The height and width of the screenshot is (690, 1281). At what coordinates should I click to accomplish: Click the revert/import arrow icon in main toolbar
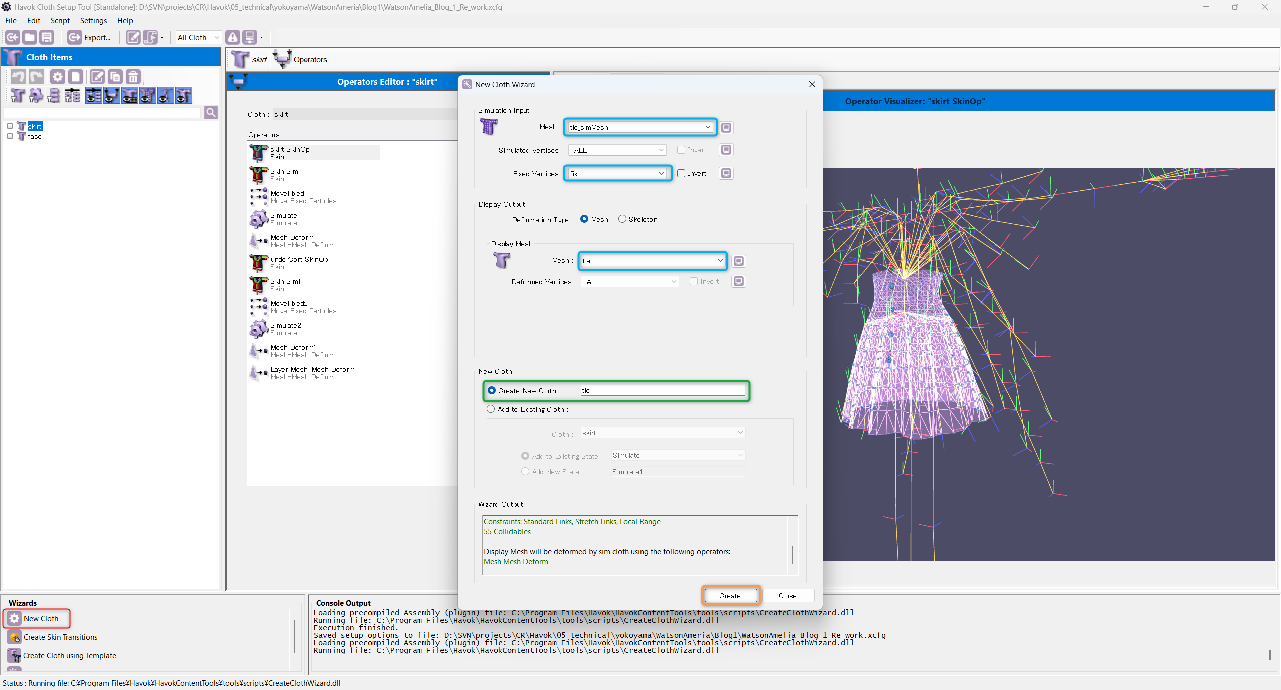13,37
